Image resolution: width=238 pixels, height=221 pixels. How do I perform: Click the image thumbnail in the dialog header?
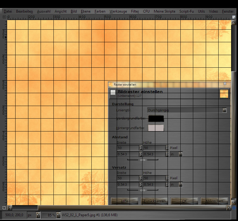(x=224, y=94)
